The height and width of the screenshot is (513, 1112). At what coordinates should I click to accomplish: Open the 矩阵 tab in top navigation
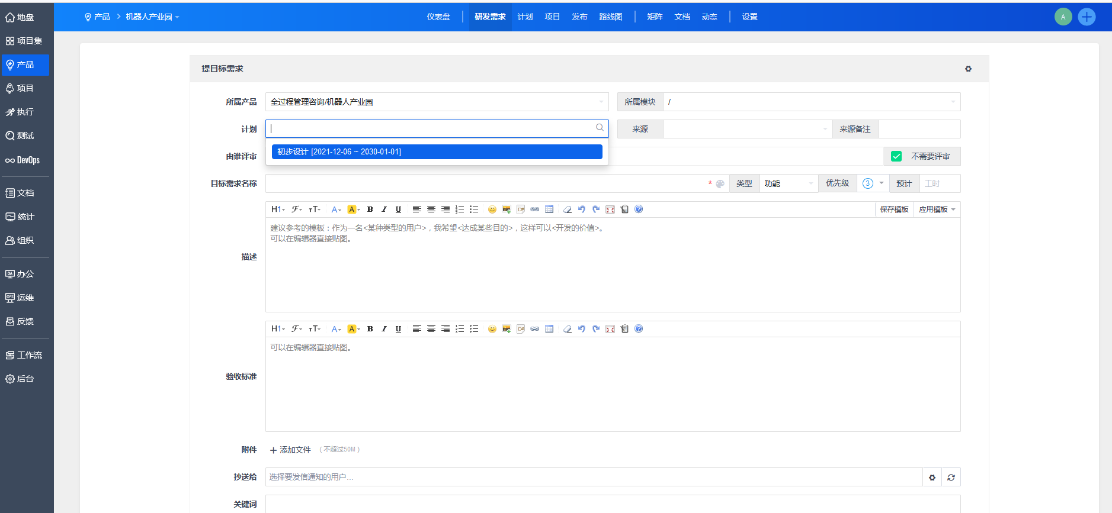click(x=655, y=17)
